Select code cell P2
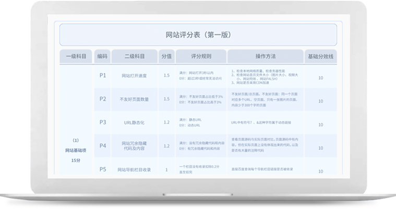Screen dimensions: 396x209 point(103,99)
